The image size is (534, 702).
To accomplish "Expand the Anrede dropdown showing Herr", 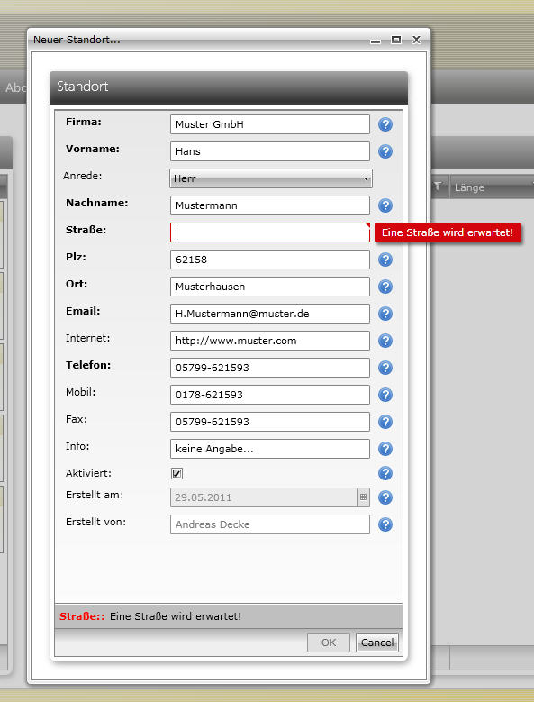I will point(271,178).
